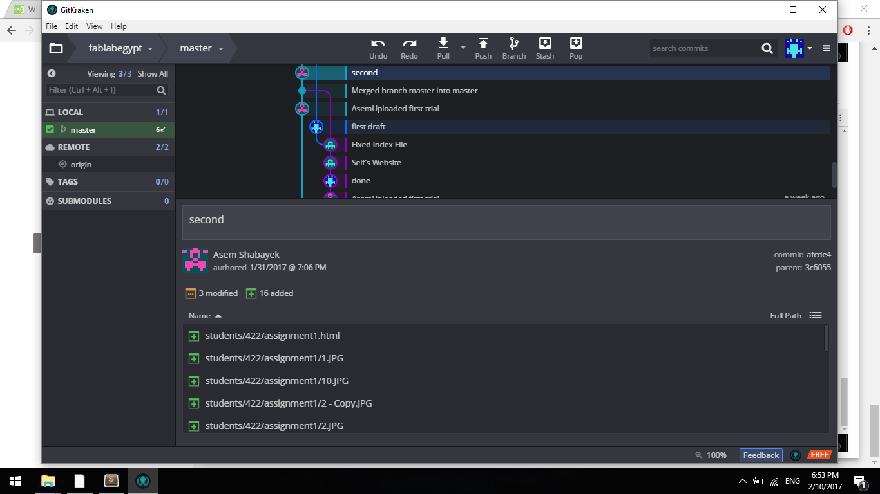880x494 pixels.
Task: Sort files by Name column
Action: (x=205, y=315)
